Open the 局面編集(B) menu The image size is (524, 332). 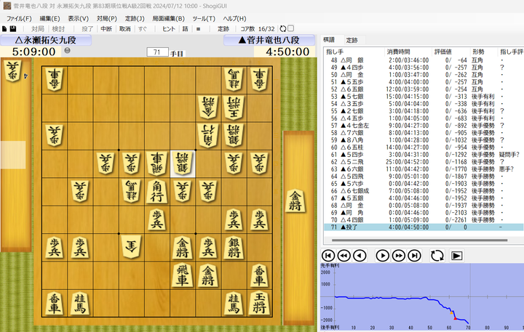tap(168, 18)
